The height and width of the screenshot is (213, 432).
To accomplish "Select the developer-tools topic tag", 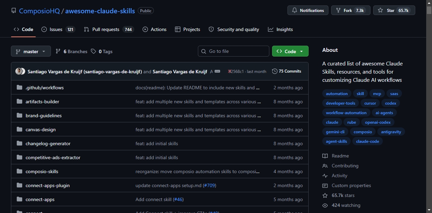I will pyautogui.click(x=340, y=103).
